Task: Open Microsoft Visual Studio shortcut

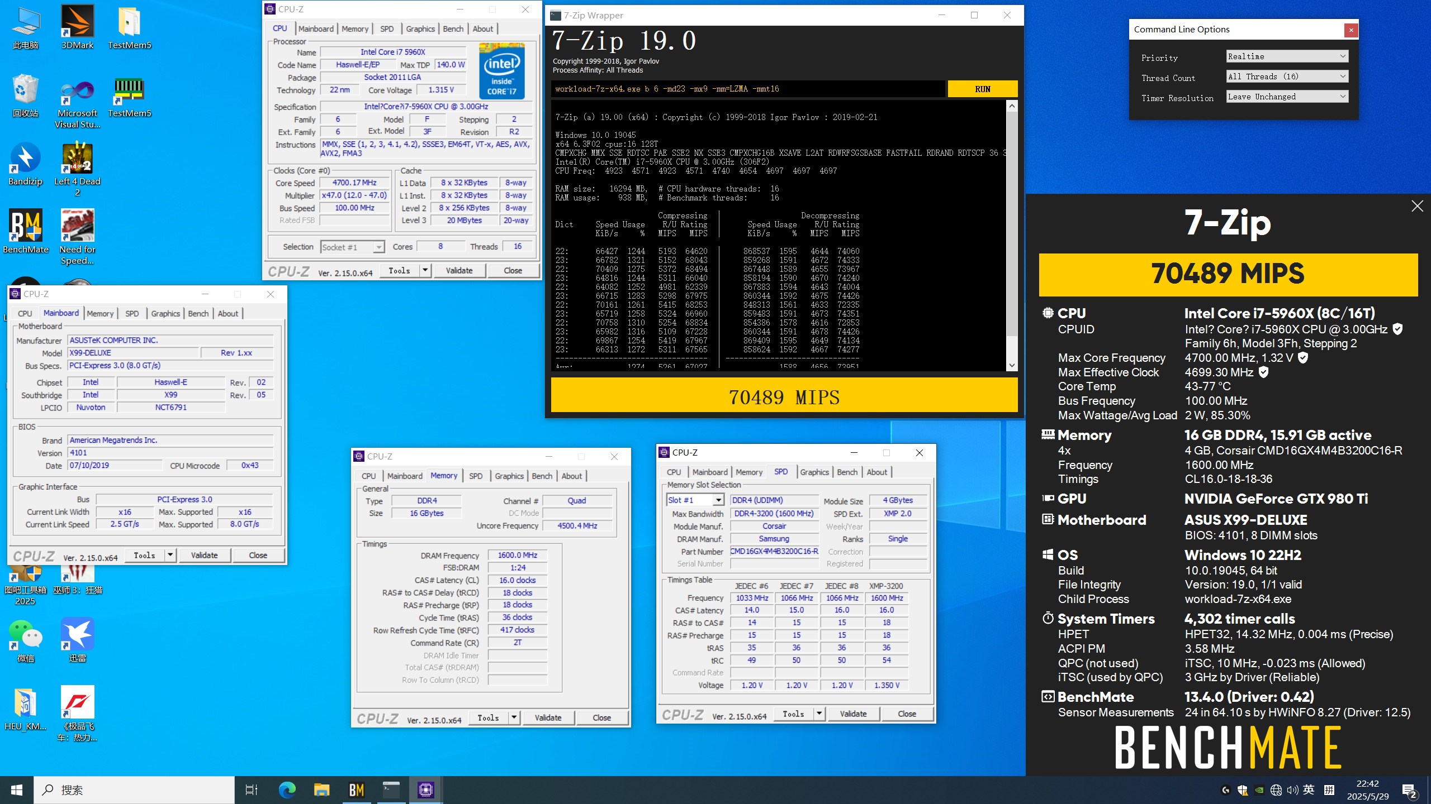Action: (77, 103)
